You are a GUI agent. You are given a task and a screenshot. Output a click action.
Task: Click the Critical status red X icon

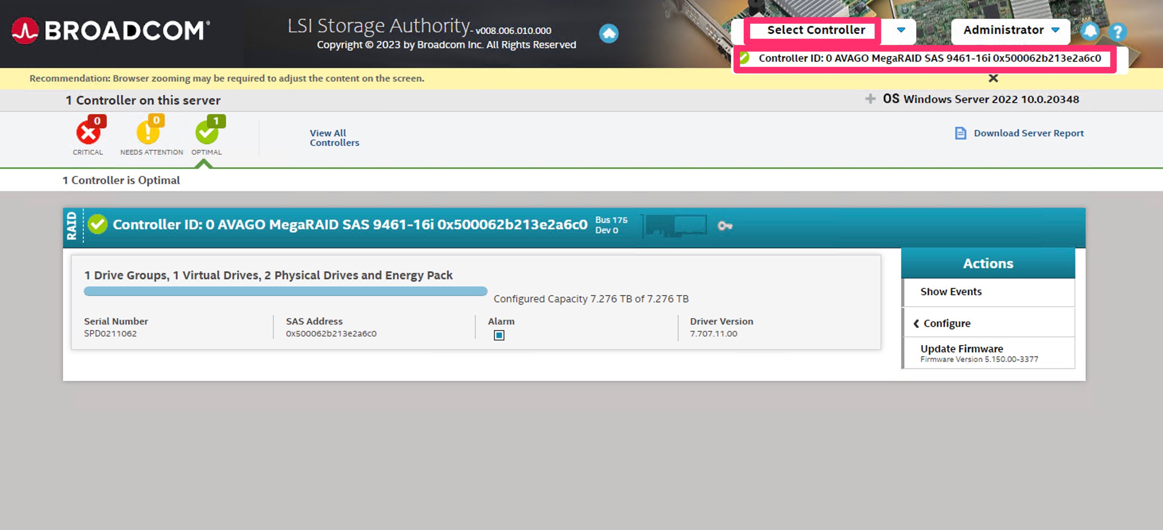pos(88,132)
